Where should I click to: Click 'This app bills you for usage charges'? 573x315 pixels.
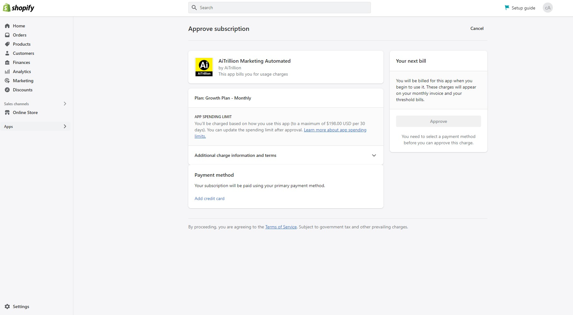(x=253, y=74)
